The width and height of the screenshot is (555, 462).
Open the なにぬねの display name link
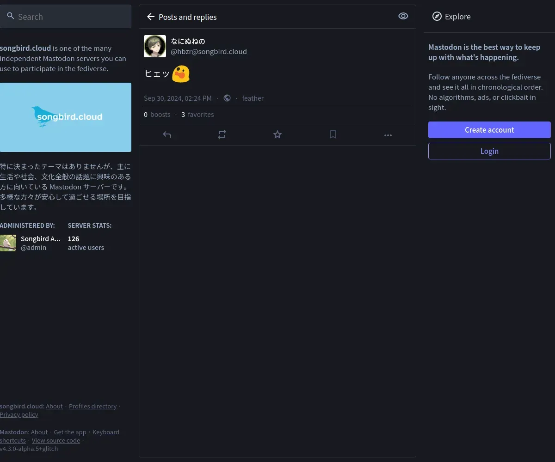(188, 41)
